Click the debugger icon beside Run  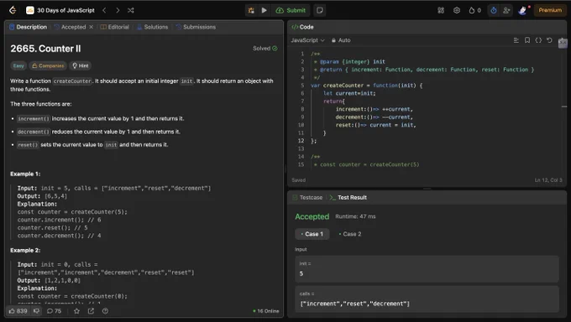(x=251, y=10)
